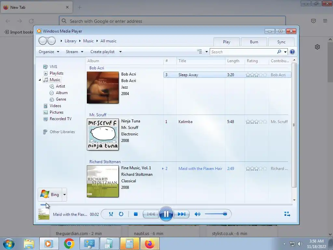Sort by the Album column header
Image resolution: width=333 pixels, height=250 pixels.
125,61
